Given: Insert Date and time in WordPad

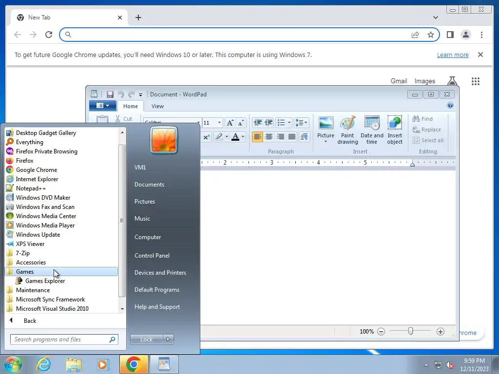Looking at the screenshot, I should tap(372, 130).
